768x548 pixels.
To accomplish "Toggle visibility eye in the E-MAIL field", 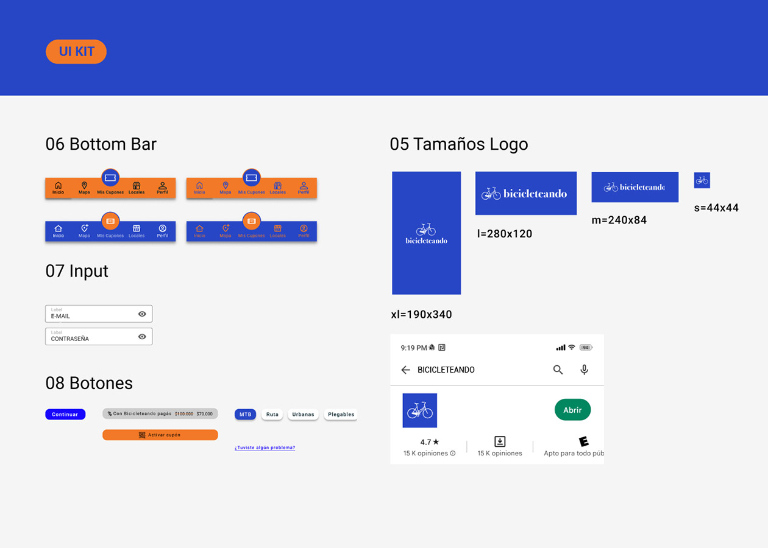I will 142,314.
